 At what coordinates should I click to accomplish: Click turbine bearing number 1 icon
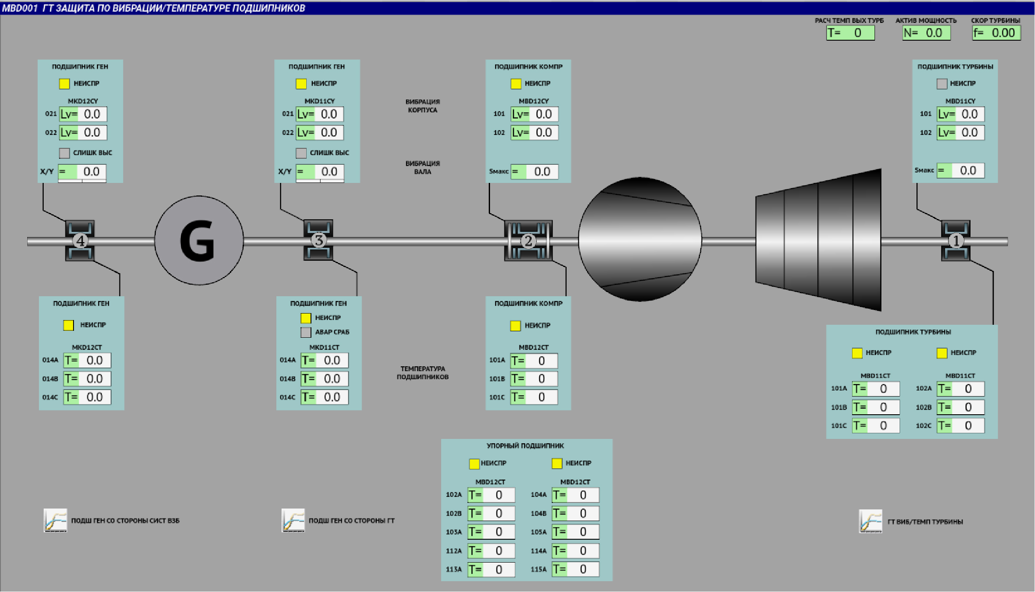coord(956,240)
